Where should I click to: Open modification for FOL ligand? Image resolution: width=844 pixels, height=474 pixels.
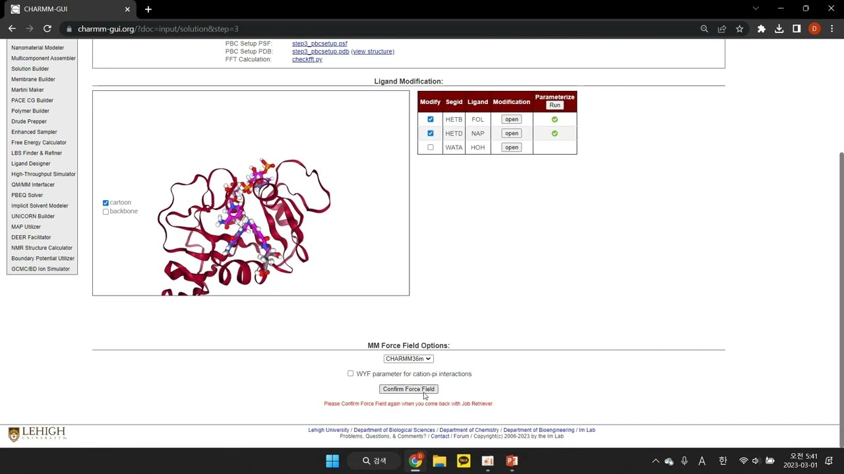click(x=512, y=119)
